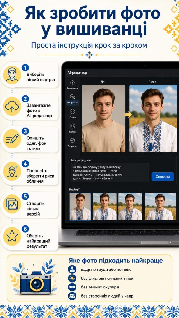
Task: Click the Інструкція для AI label
Action: (x=81, y=160)
